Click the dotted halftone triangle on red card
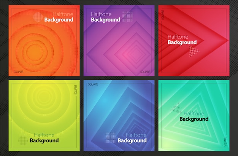 194,51
